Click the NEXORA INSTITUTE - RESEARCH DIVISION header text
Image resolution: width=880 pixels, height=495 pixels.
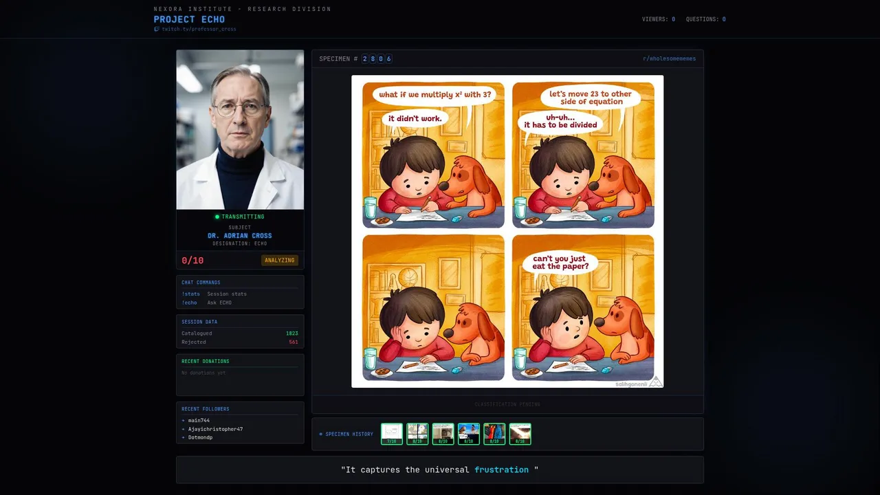pyautogui.click(x=243, y=9)
